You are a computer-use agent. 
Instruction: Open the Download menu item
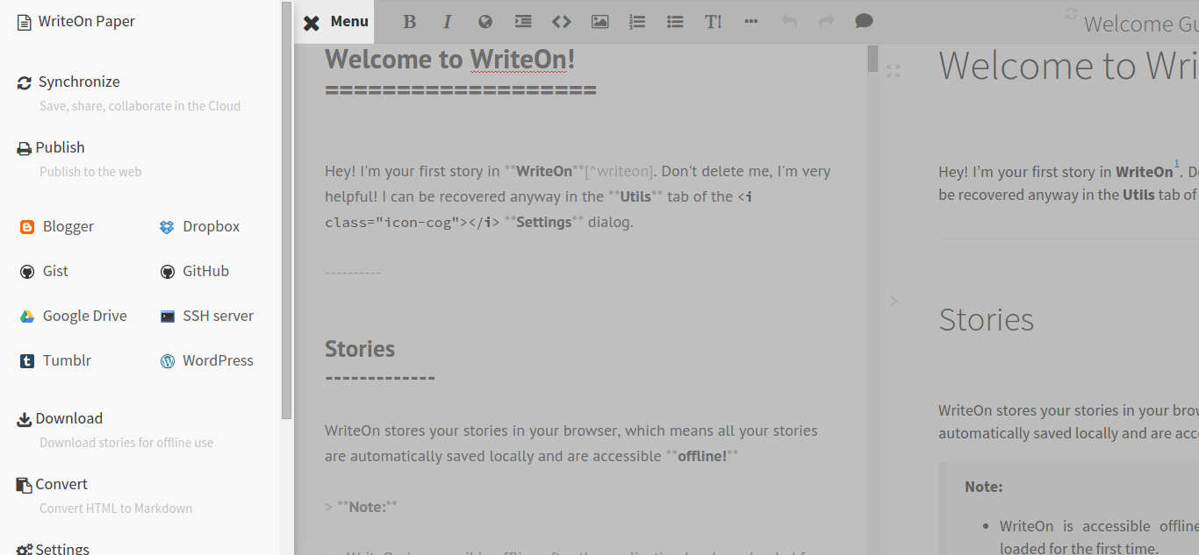tap(60, 418)
